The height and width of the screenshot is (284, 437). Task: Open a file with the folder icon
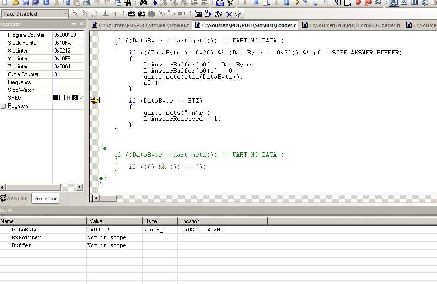click(x=16, y=2)
